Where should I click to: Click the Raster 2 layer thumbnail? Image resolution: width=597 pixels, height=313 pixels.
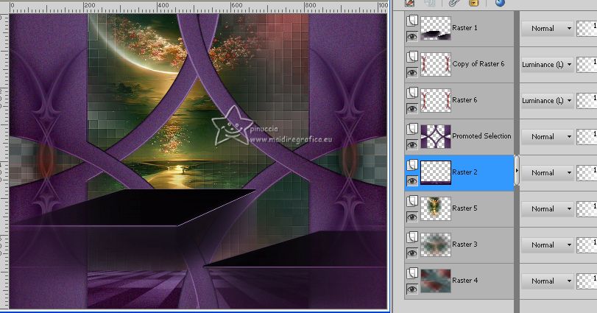coord(436,172)
